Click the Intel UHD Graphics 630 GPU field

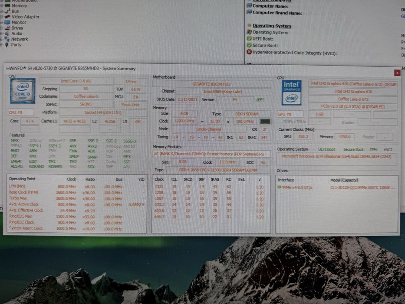tap(353, 92)
